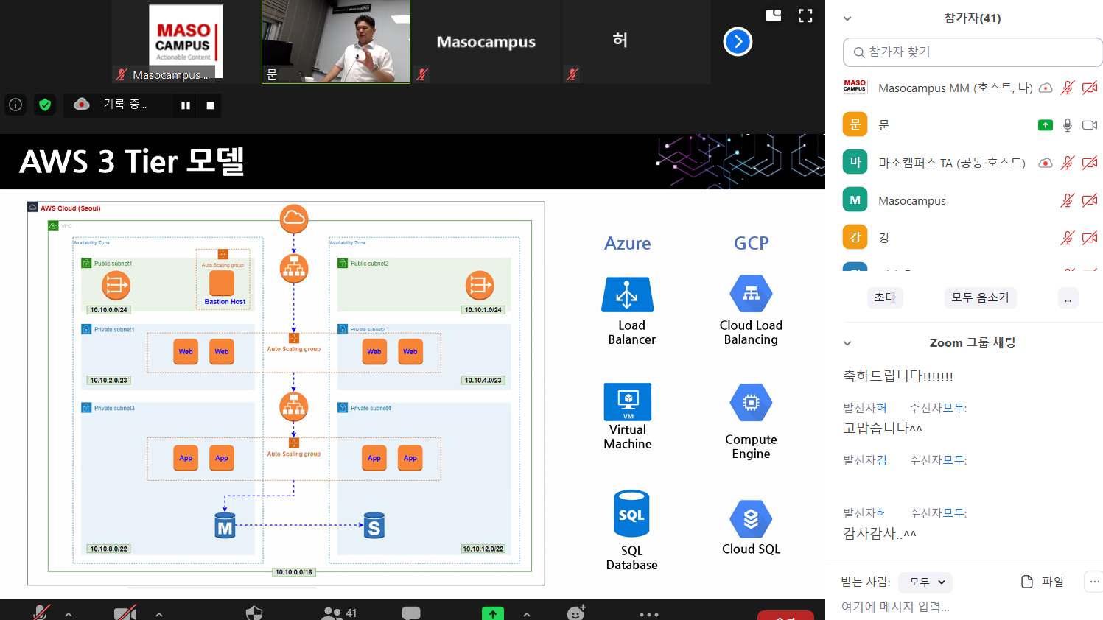Screen dimensions: 1103x620
Task: Expand audio options arrow next to microphone
Action: pyautogui.click(x=69, y=613)
